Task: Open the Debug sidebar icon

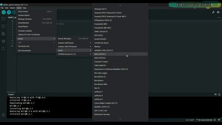Action: 3,41
